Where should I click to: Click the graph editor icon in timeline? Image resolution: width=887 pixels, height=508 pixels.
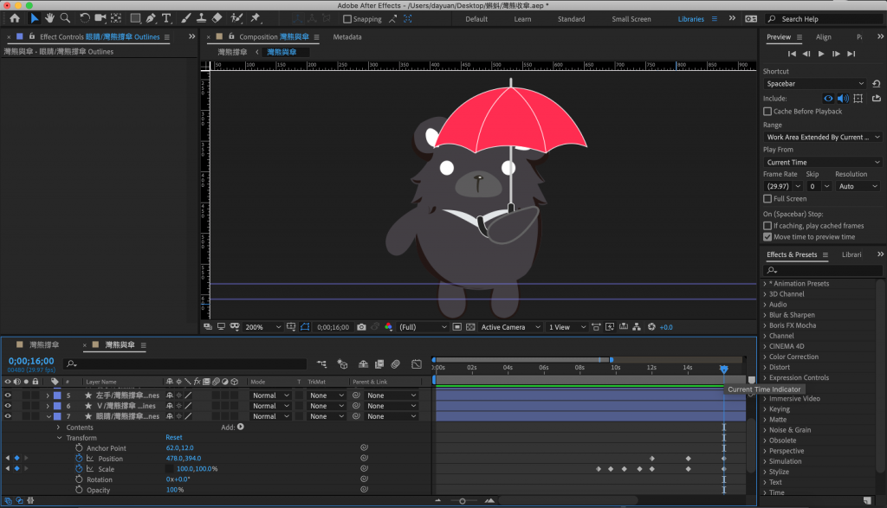pyautogui.click(x=417, y=364)
